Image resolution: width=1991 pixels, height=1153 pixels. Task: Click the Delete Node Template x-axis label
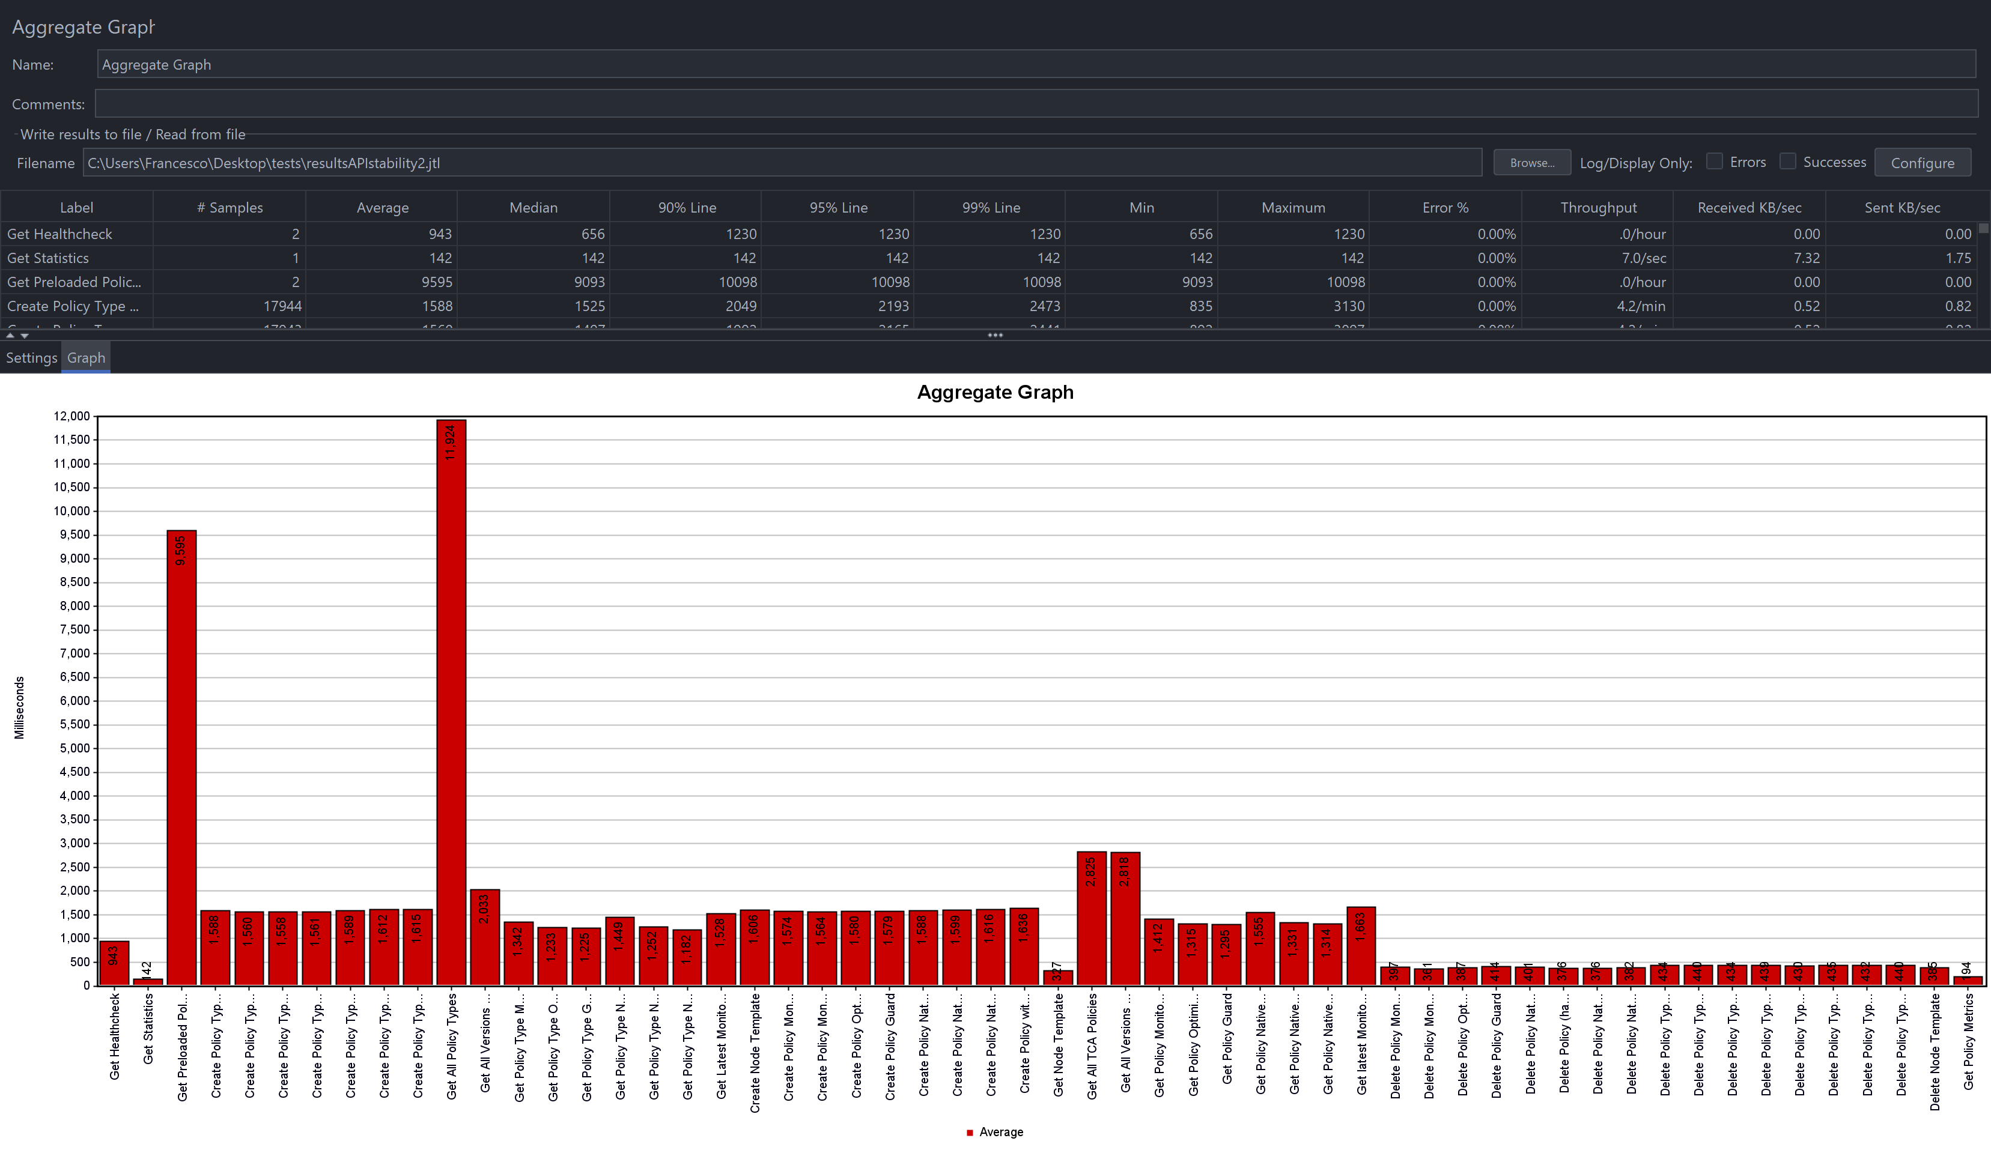[x=1934, y=1051]
